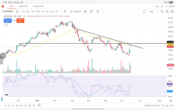Image resolution: width=176 pixels, height=110 pixels.
Task: Tap the orange back arrow logo
Action: click(3, 6)
